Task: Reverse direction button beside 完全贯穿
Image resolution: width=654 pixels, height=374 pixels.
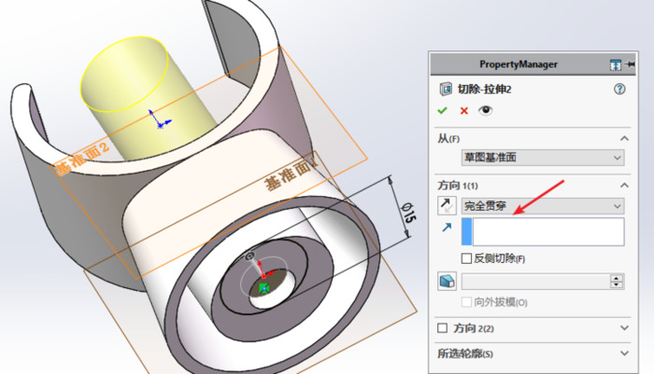Action: point(447,206)
